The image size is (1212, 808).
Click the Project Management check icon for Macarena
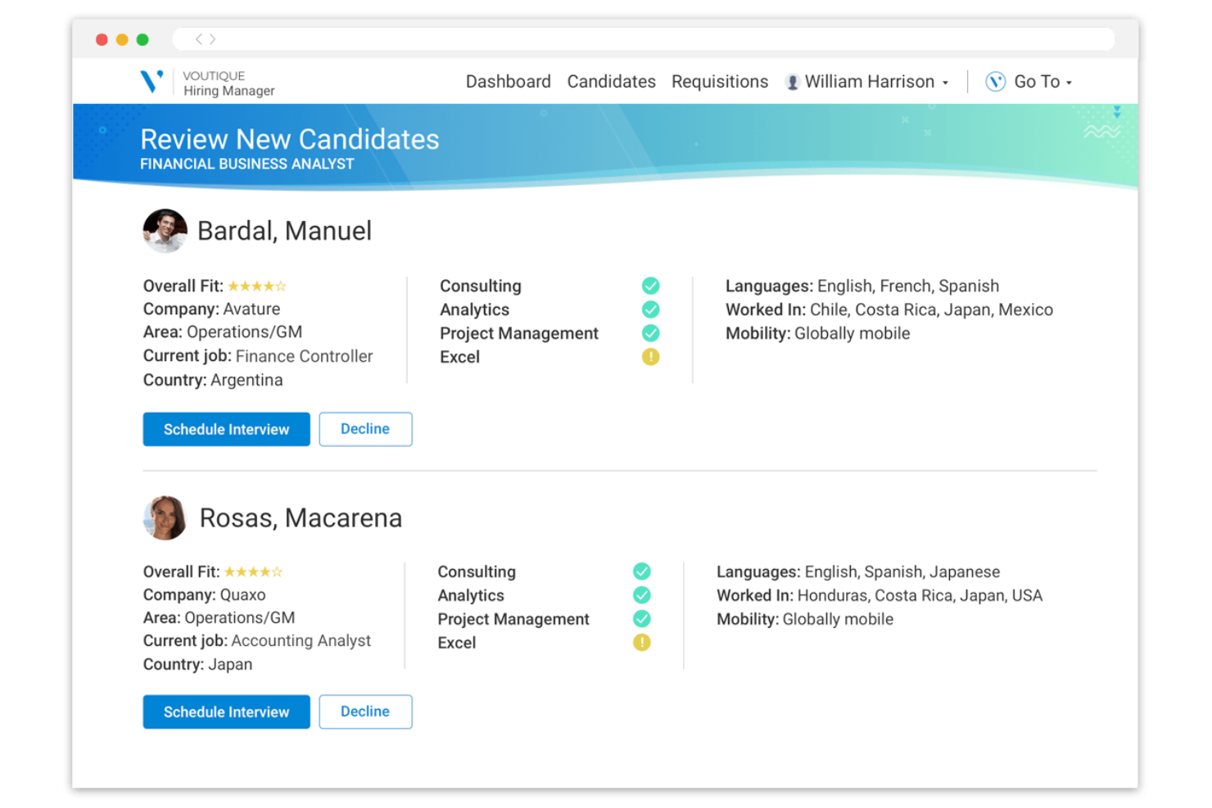tap(641, 619)
